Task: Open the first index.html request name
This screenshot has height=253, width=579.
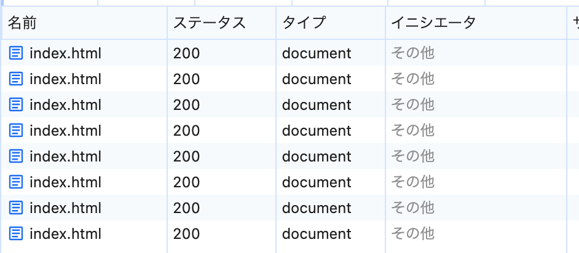Action: point(65,53)
